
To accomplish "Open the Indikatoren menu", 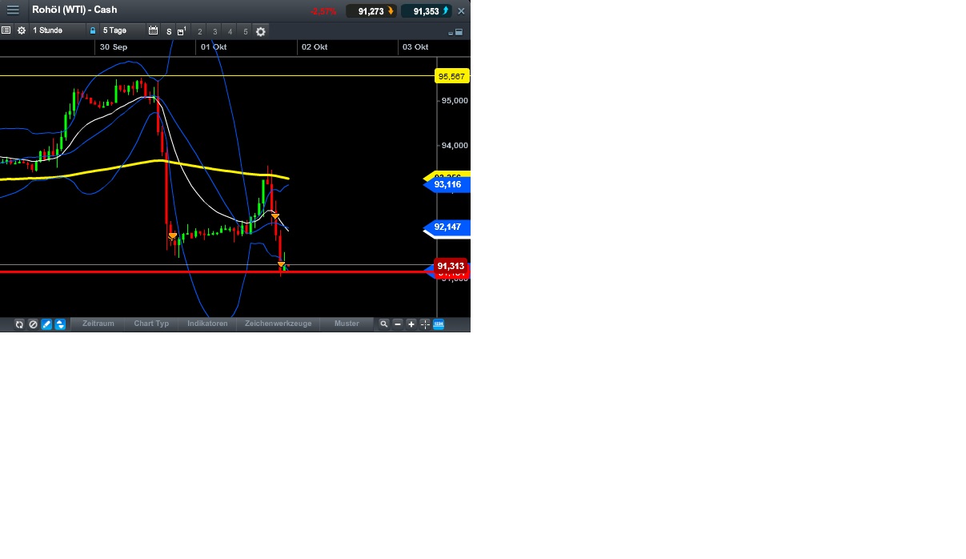I will [x=207, y=324].
